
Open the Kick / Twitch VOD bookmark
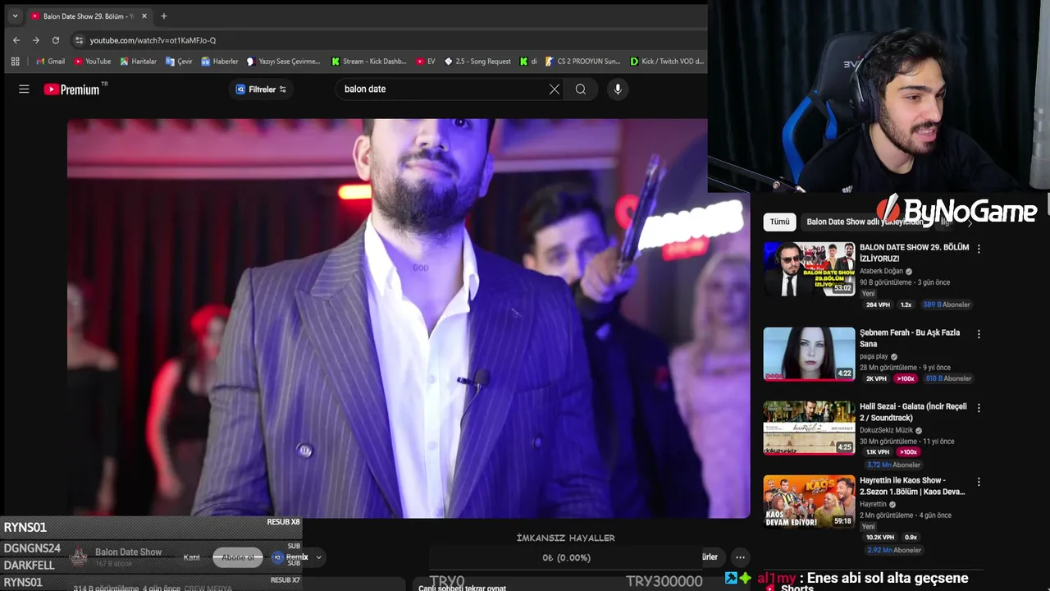[667, 62]
